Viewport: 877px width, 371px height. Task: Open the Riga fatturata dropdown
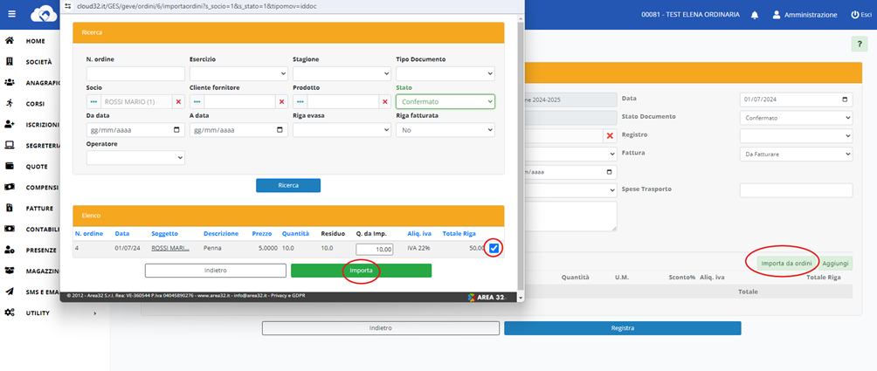tap(445, 129)
